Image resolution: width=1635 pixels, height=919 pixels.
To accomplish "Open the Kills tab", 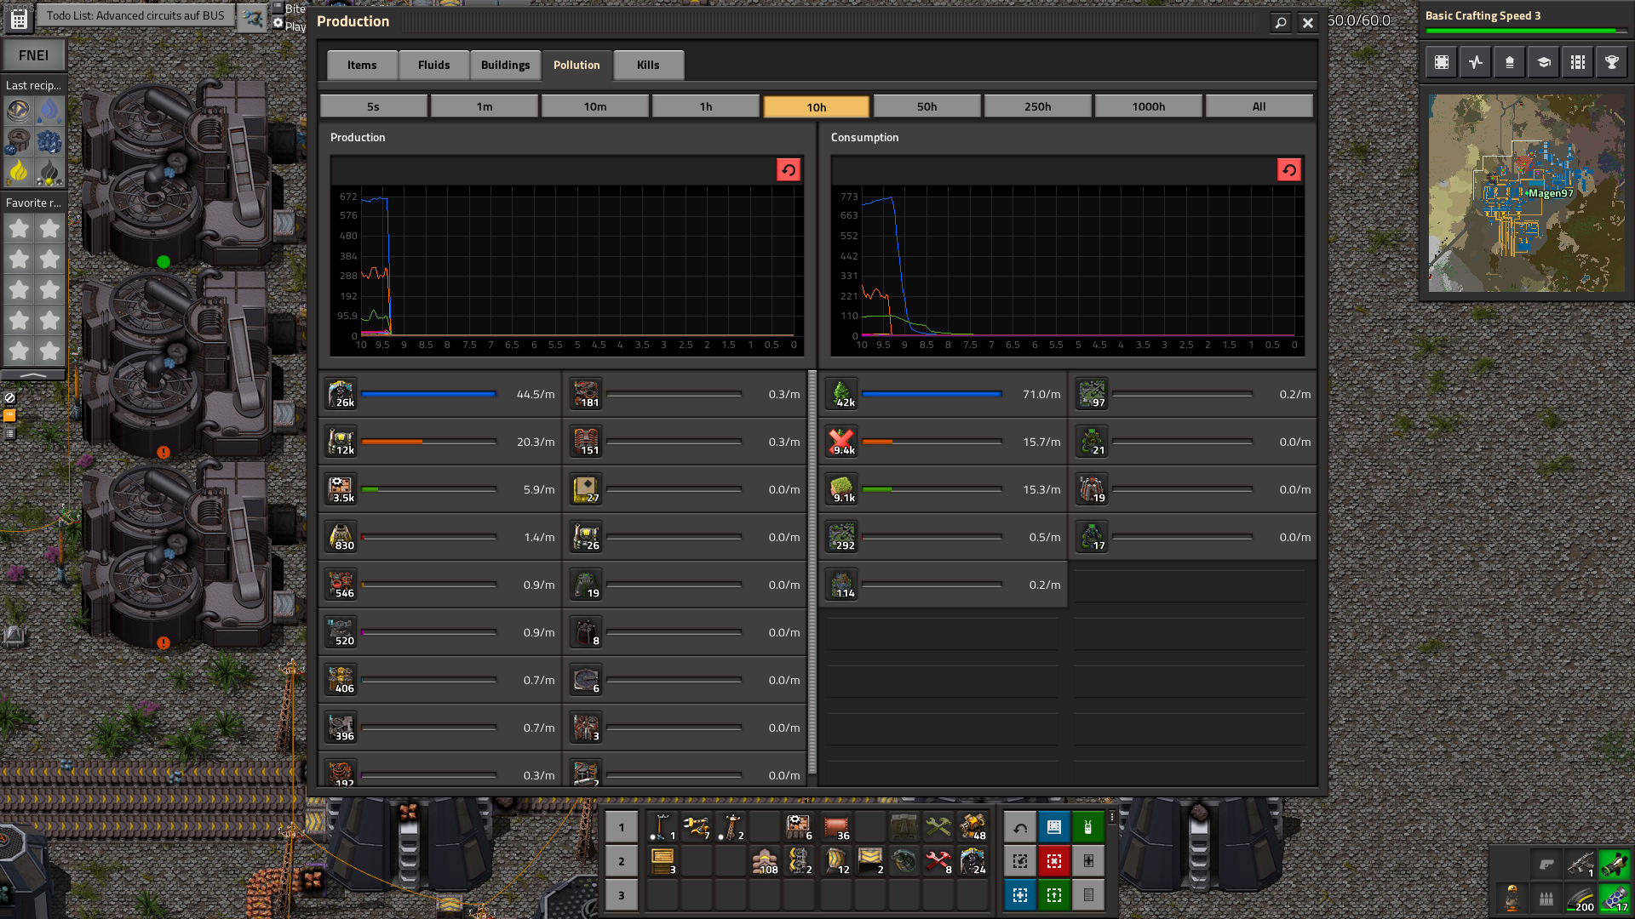I will [x=648, y=65].
